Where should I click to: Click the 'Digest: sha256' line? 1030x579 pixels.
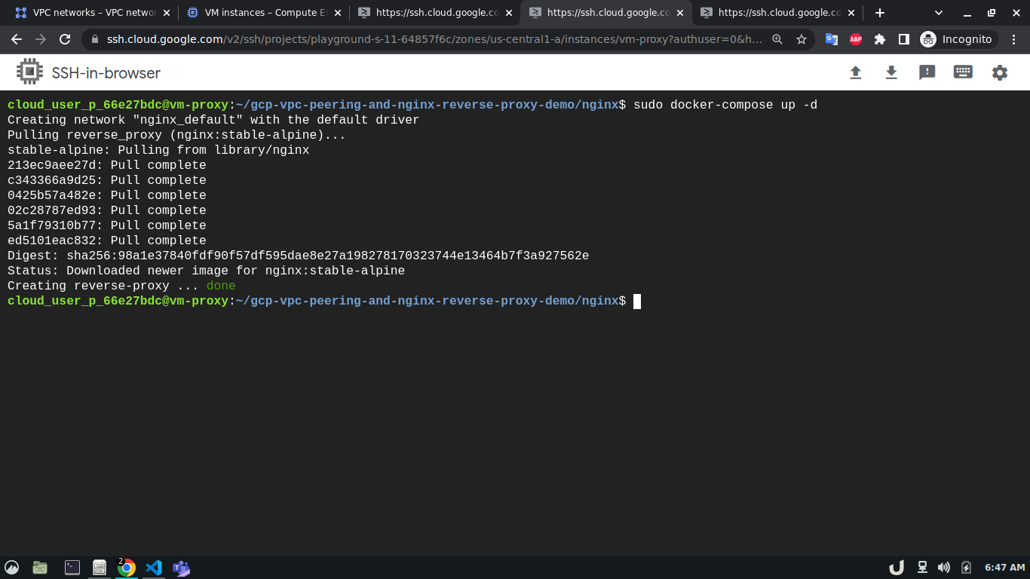click(x=299, y=256)
